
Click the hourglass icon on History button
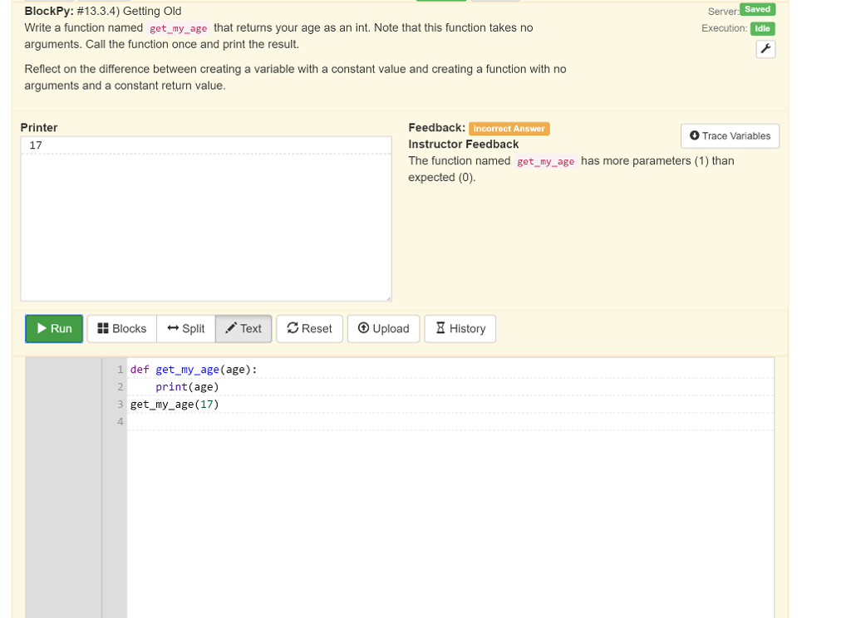point(439,328)
